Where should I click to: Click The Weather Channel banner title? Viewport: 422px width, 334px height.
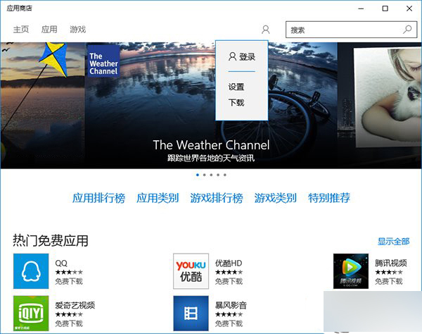[x=211, y=145]
